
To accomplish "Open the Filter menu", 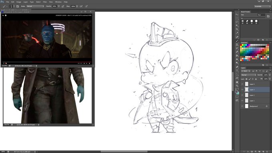I will pyautogui.click(x=45, y=2).
